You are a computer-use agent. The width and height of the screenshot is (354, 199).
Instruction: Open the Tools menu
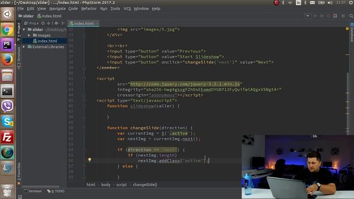click(115, 9)
